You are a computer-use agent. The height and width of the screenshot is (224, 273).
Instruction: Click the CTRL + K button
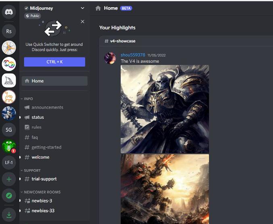click(54, 62)
